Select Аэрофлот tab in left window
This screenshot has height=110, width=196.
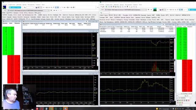[x=39, y=17]
